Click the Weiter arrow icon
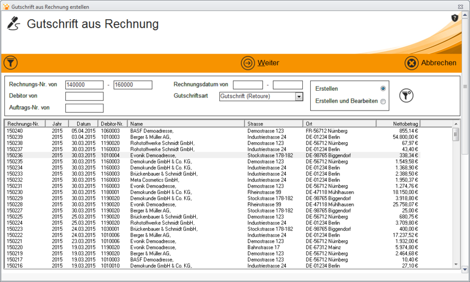The image size is (470, 282). coord(248,63)
